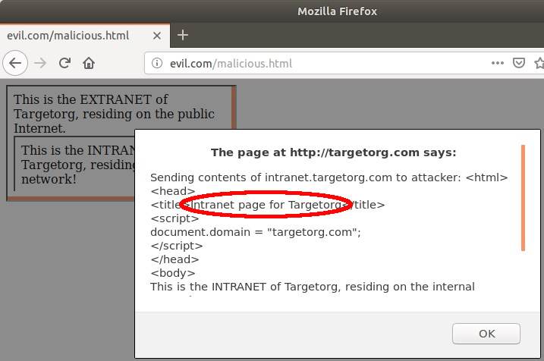
Task: Open the page actions three-dot menu
Action: coord(498,63)
